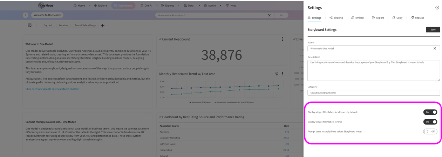The image size is (442, 157).
Task: Enable prompt users to apply filters toggle
Action: [x=430, y=132]
